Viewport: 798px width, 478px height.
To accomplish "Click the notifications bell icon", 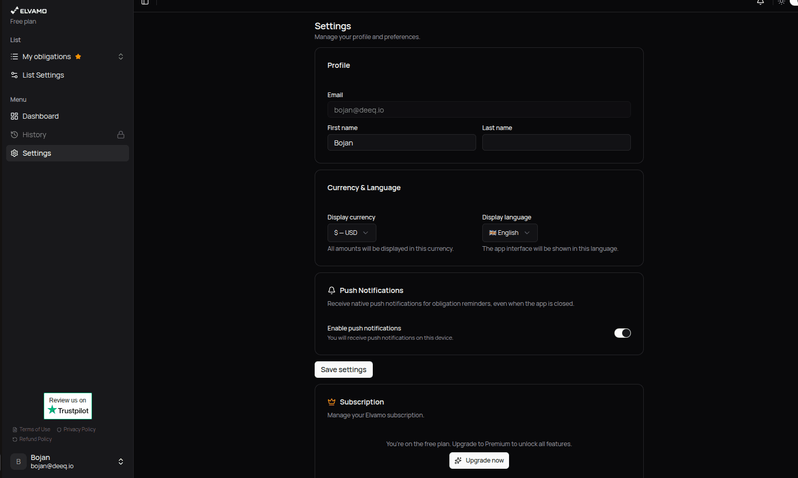I will click(760, 3).
